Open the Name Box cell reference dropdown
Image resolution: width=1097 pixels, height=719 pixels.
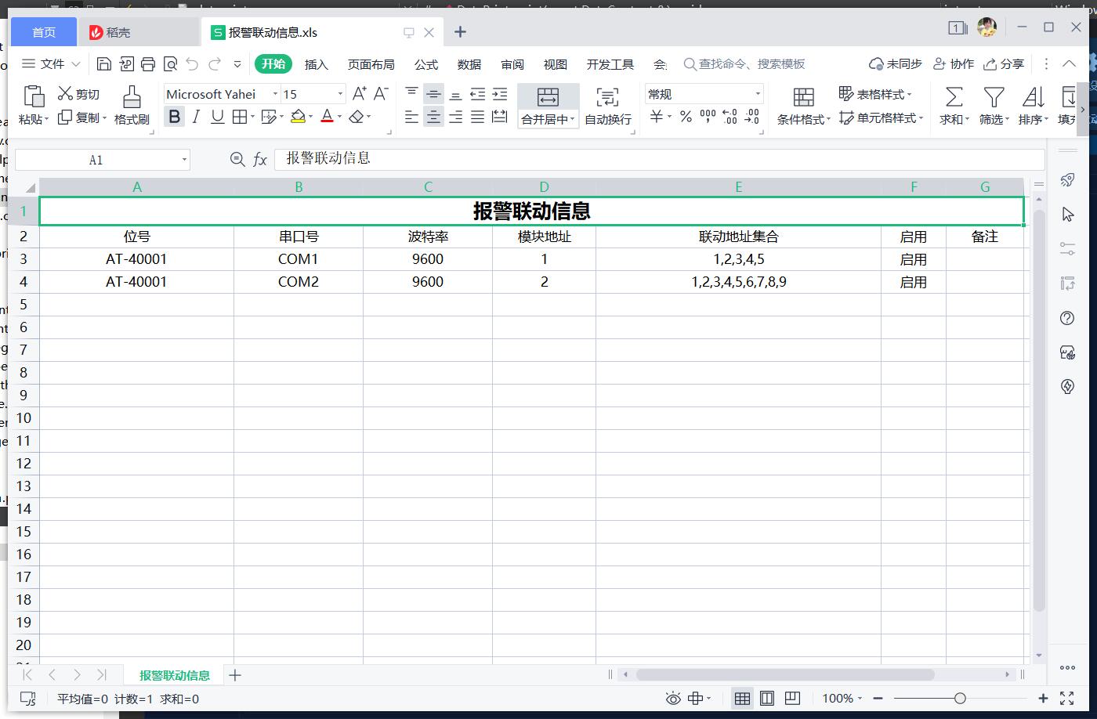(184, 160)
